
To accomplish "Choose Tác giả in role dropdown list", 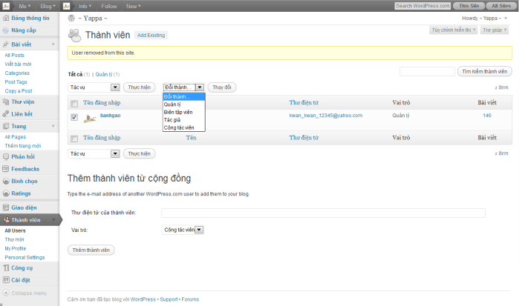I will coord(173,120).
